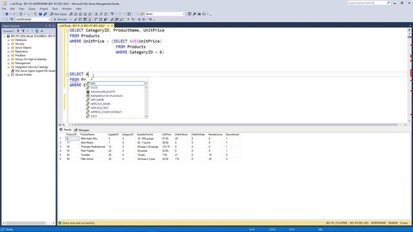This screenshot has height=232, width=413.
Task: Open the demo solution configuration dropdown
Action: pos(183,14)
